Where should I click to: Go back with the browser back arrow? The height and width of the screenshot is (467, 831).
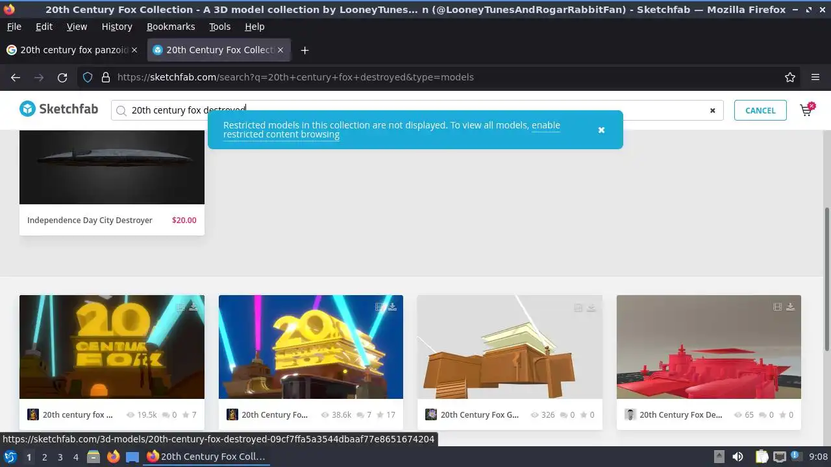coord(16,77)
